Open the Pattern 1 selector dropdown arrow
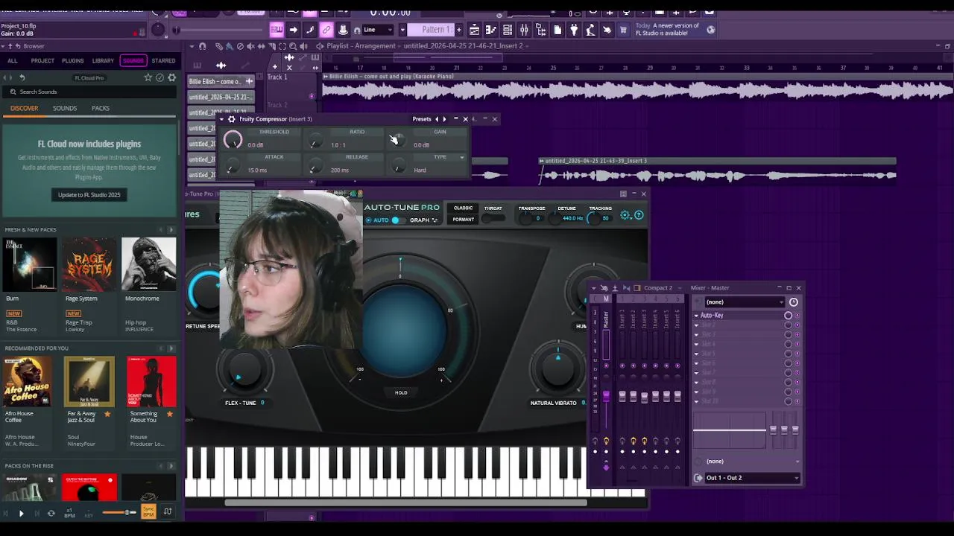The image size is (954, 536). tap(402, 30)
